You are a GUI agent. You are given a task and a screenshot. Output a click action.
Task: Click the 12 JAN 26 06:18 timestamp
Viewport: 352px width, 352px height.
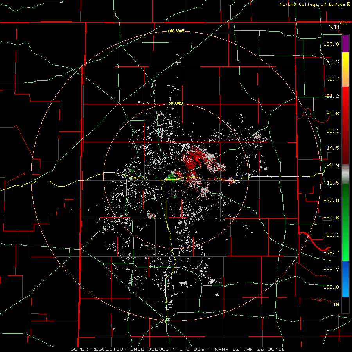point(259,349)
